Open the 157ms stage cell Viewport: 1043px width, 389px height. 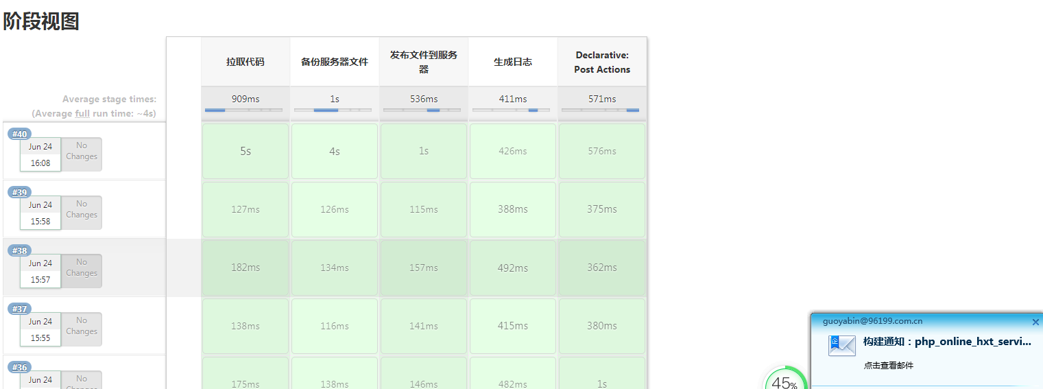[x=424, y=268]
